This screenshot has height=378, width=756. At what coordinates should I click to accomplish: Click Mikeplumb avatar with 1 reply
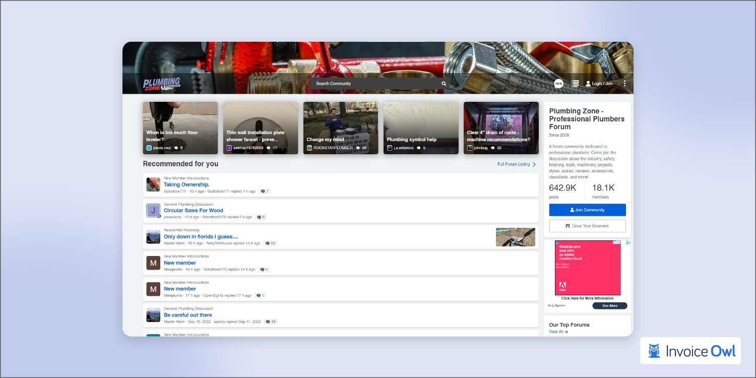click(153, 289)
